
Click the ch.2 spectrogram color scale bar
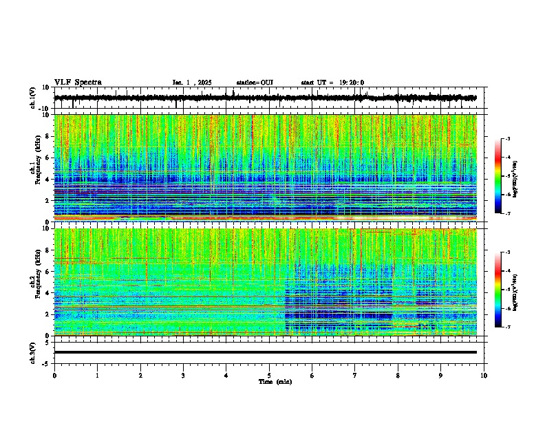[498, 290]
